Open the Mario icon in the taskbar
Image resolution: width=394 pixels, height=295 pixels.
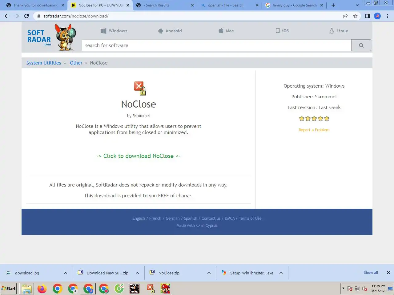point(165,289)
